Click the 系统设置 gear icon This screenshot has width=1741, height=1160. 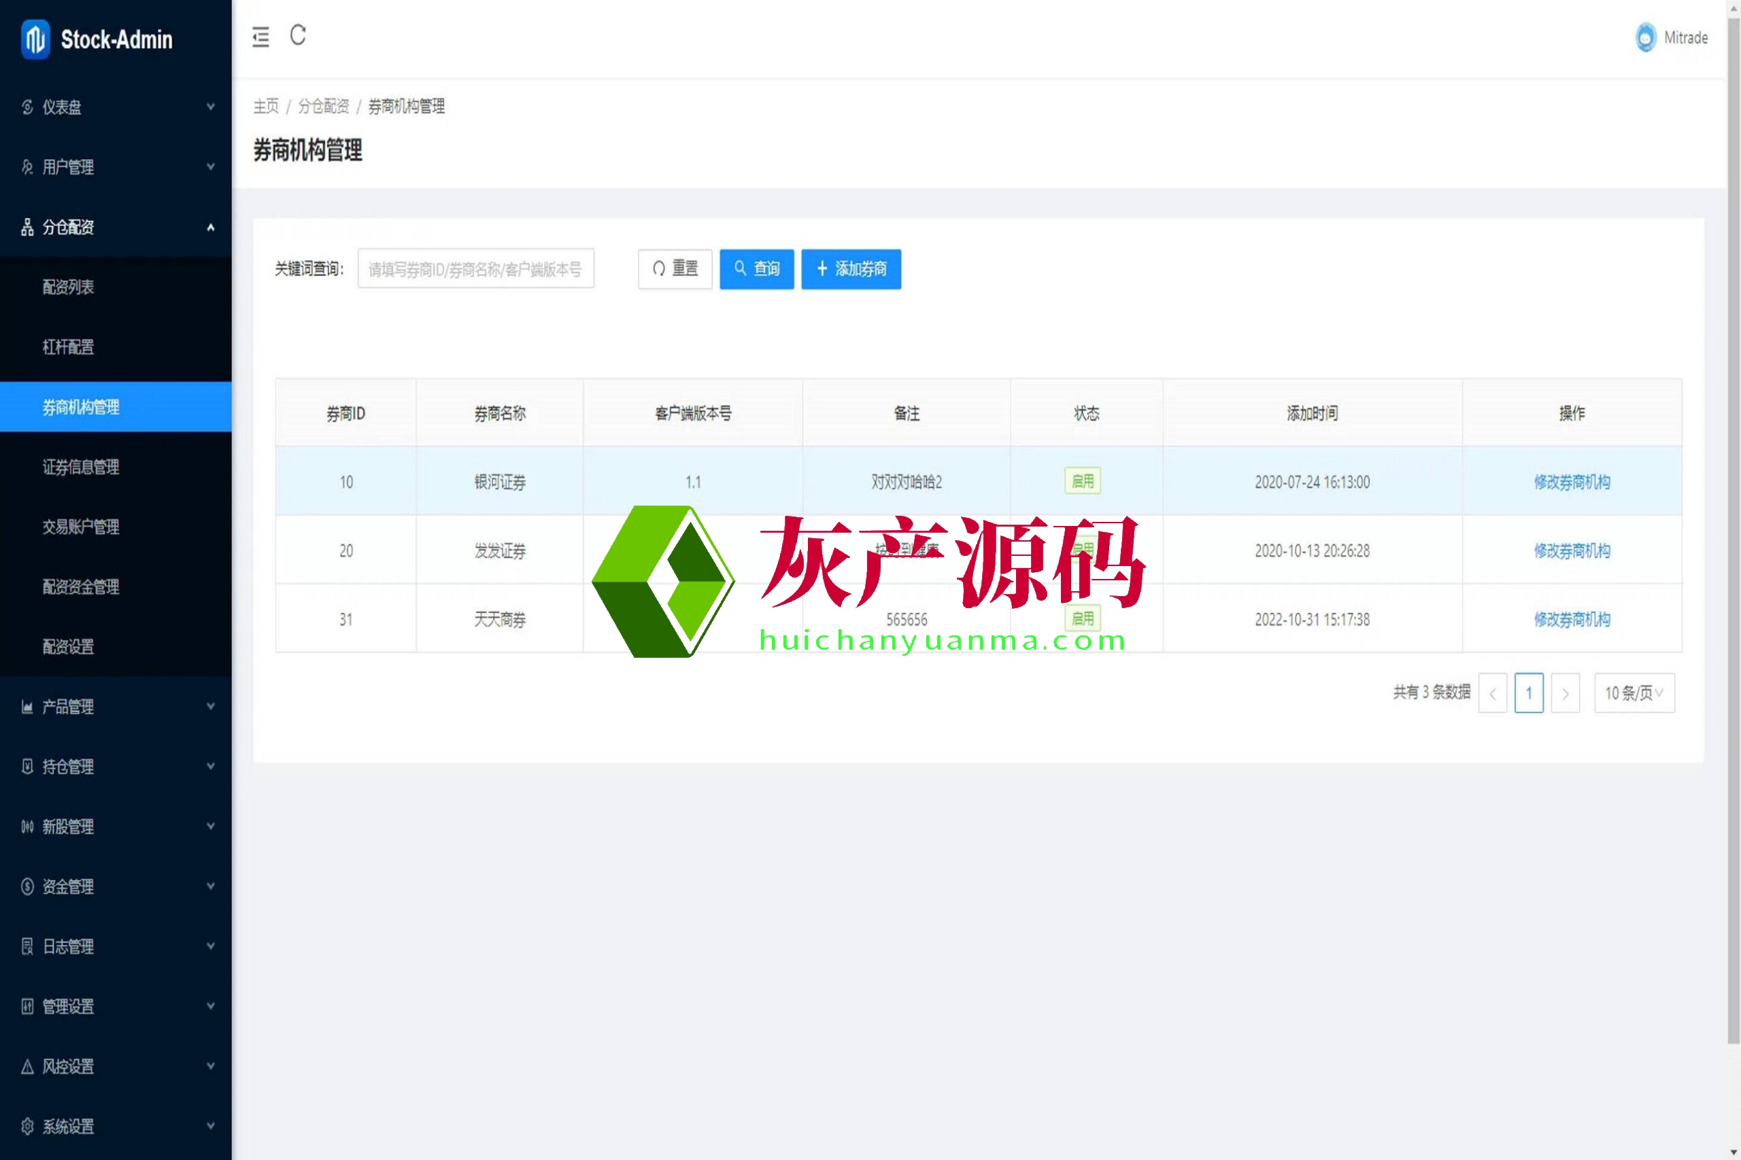point(27,1127)
